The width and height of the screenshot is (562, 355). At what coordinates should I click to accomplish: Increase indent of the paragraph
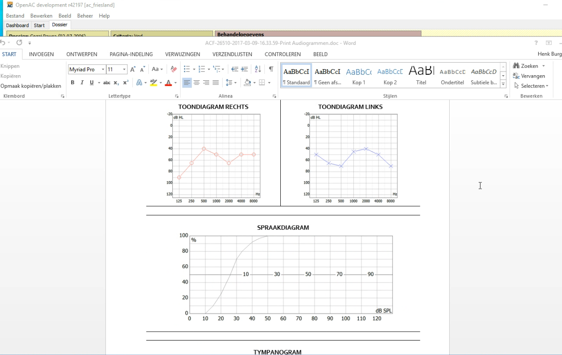coord(244,69)
